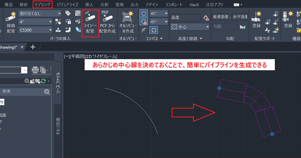Click the downward arrow tray icon
Image resolution: width=301 pixels, height=158 pixels.
tap(58, 30)
